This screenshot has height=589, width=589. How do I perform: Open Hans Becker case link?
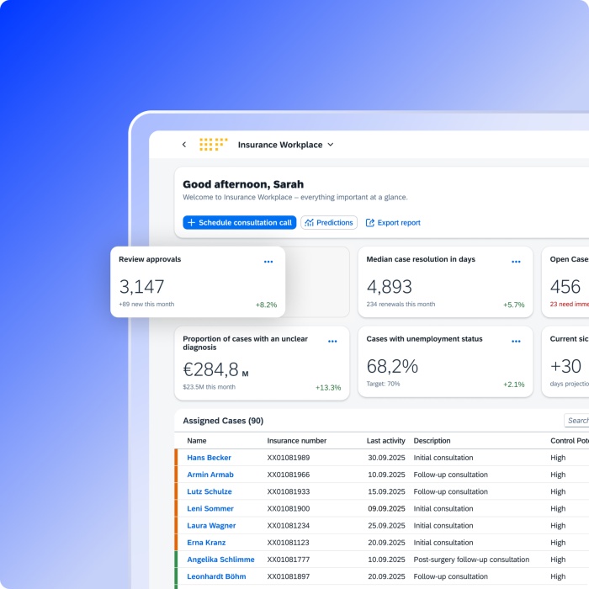tap(209, 458)
